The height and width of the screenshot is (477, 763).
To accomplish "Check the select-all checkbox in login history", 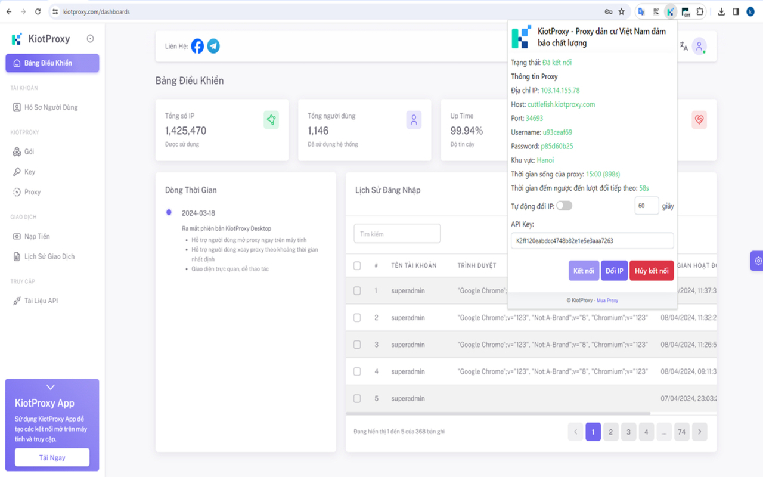I will coord(357,265).
